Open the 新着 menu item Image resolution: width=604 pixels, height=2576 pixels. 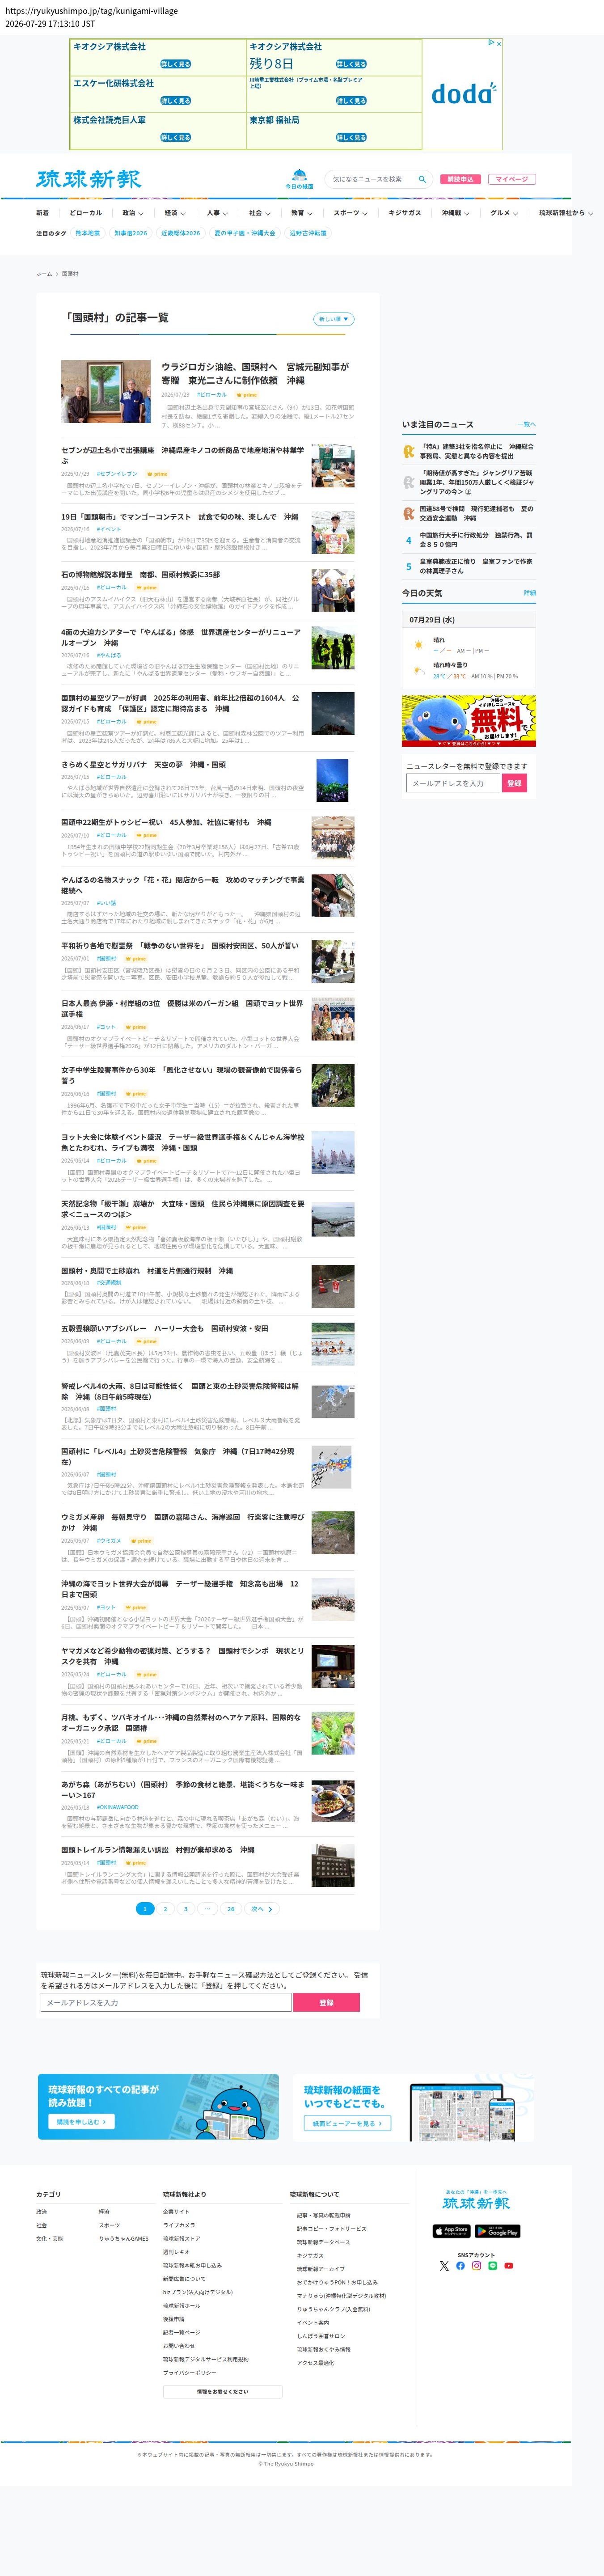point(42,213)
